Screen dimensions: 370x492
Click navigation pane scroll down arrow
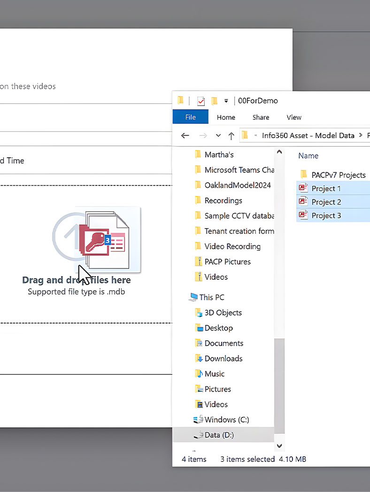[x=279, y=446]
